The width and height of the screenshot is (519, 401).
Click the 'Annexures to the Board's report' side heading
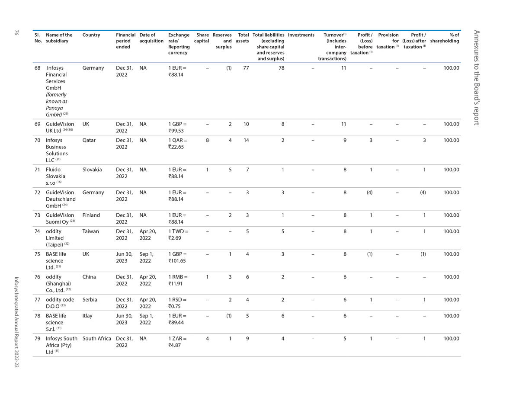(477, 78)
